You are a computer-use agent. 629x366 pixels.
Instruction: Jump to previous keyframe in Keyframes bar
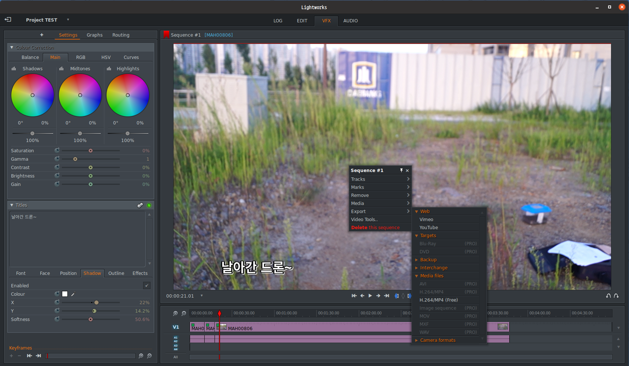29,356
